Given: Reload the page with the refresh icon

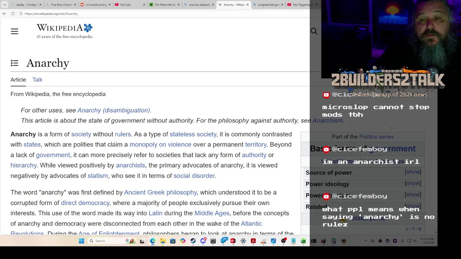Looking at the screenshot, I should (13, 14).
